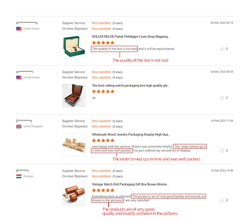Click reviewer name D*********e

pos(24,121)
